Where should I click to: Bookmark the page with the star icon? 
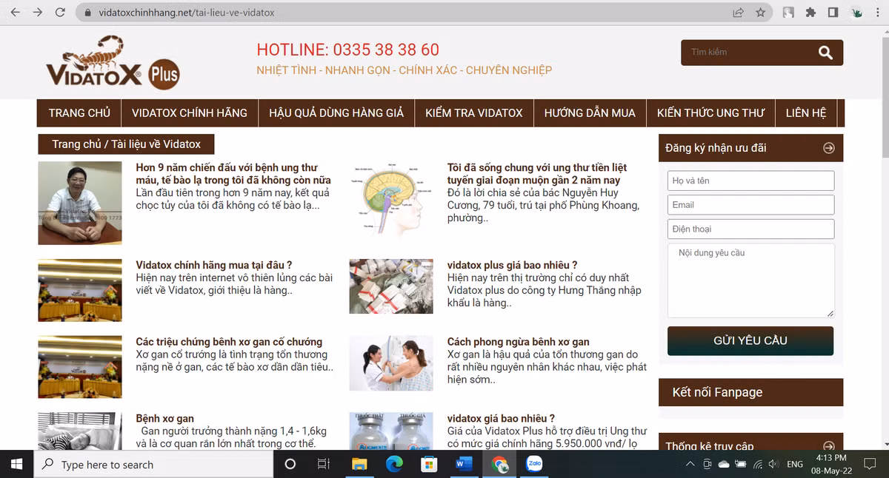click(x=761, y=12)
